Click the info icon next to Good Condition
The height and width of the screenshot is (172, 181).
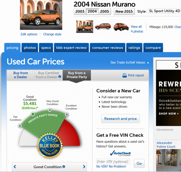pyautogui.click(x=64, y=167)
